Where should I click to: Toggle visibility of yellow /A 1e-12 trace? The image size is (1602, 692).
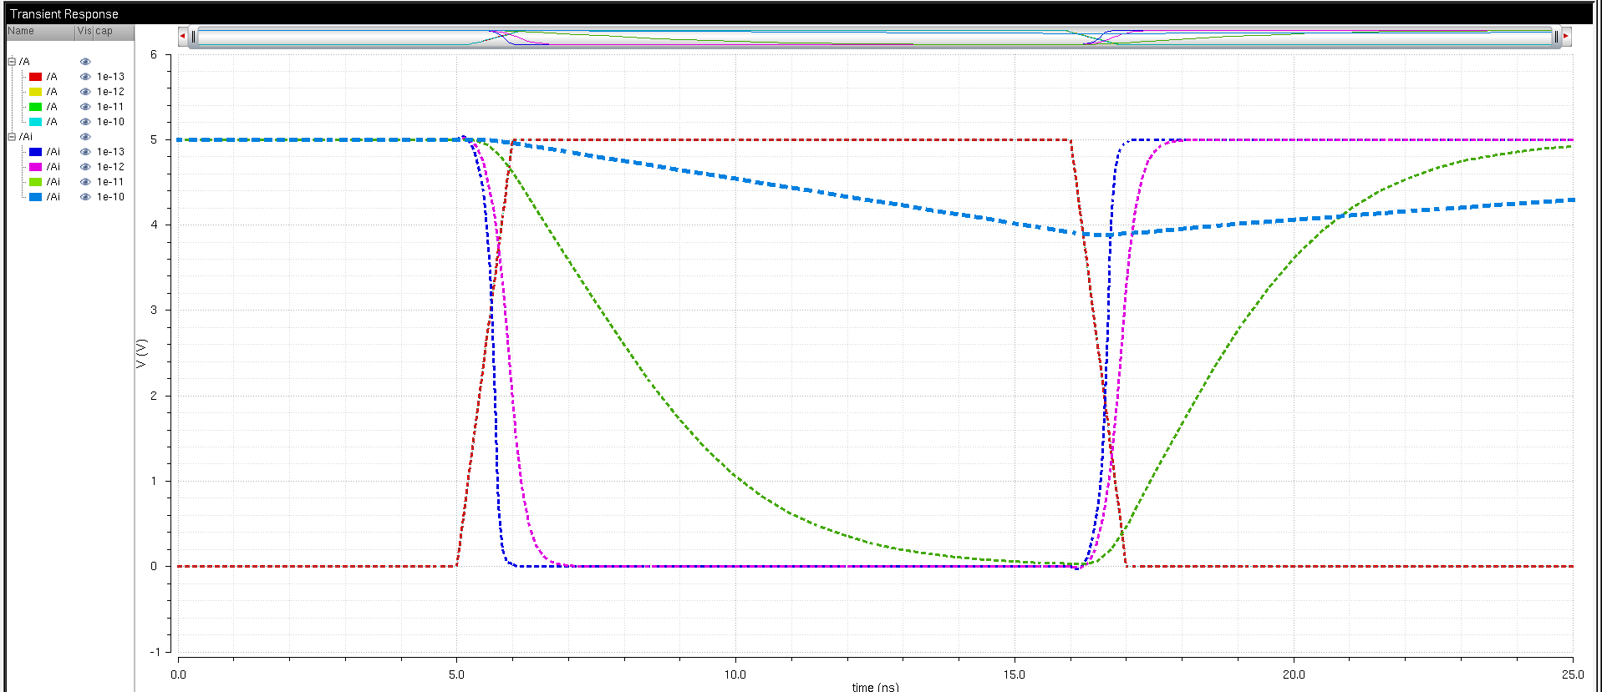coord(85,92)
